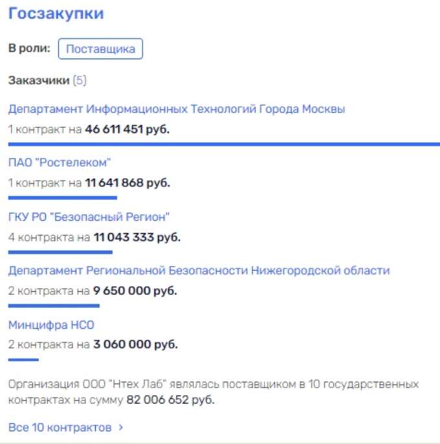Open the ПАО "Ростелеком" customer link
This screenshot has width=440, height=444.
pos(60,162)
